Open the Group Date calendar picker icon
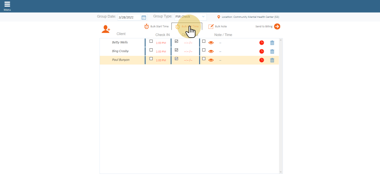 pos(144,17)
